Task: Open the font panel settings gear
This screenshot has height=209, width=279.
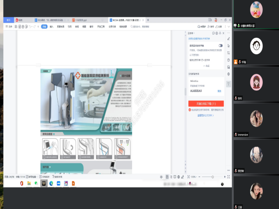Action: coord(216,33)
